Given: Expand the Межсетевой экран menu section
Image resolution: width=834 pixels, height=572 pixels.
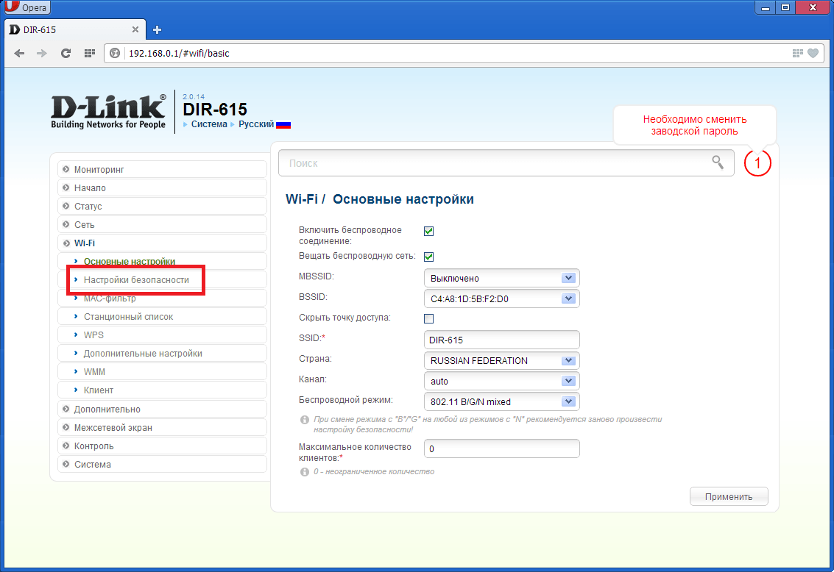Looking at the screenshot, I should (162, 428).
